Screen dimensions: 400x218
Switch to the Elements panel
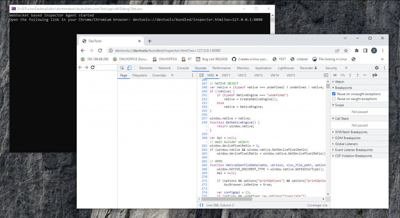pyautogui.click(x=146, y=68)
